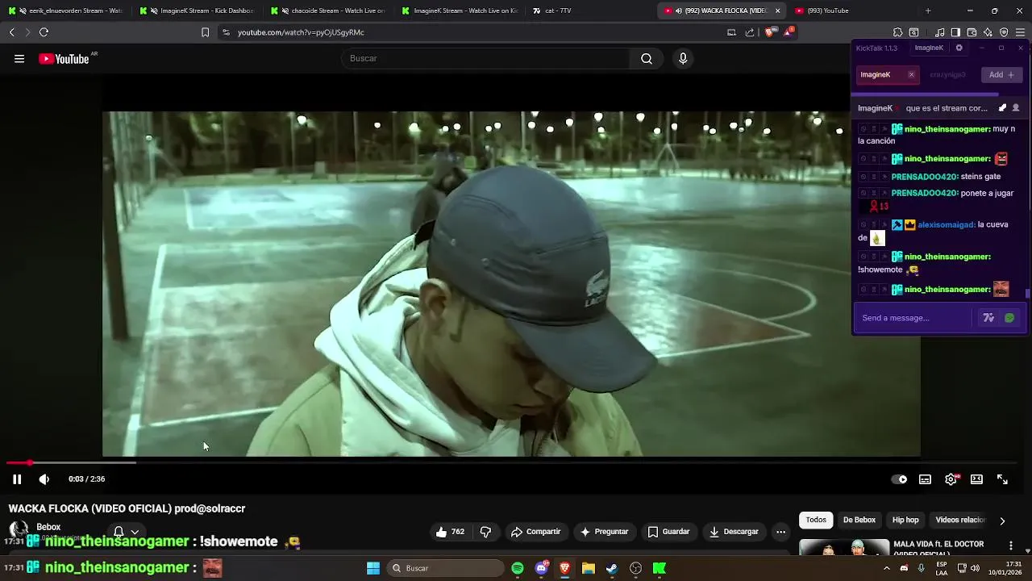This screenshot has height=581, width=1032.
Task: Open Windows Start menu
Action: click(373, 568)
